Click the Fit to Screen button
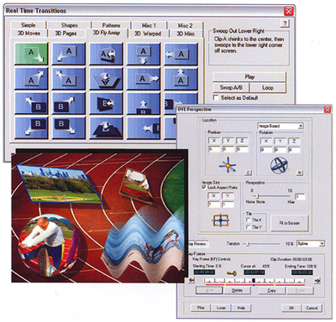Image resolution: width=336 pixels, height=322 pixels. point(290,223)
